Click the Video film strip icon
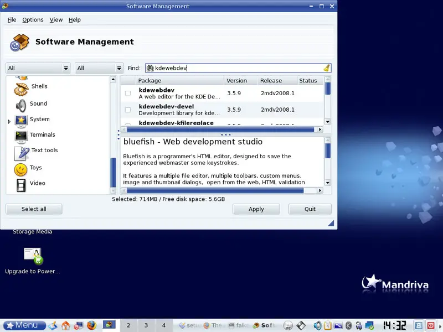443x332 pixels. click(x=21, y=185)
